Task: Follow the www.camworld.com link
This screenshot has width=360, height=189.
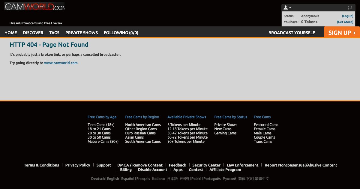Action: pyautogui.click(x=61, y=63)
